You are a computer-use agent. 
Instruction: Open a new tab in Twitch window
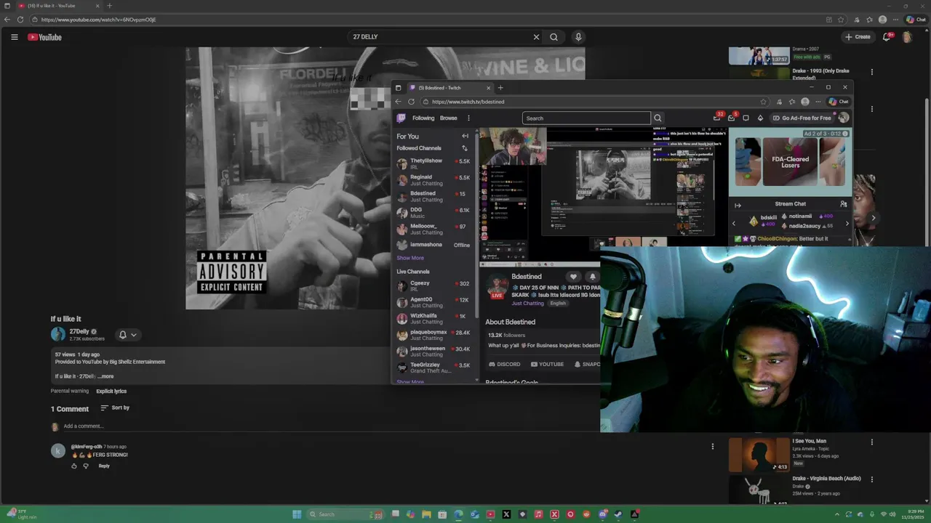click(500, 88)
